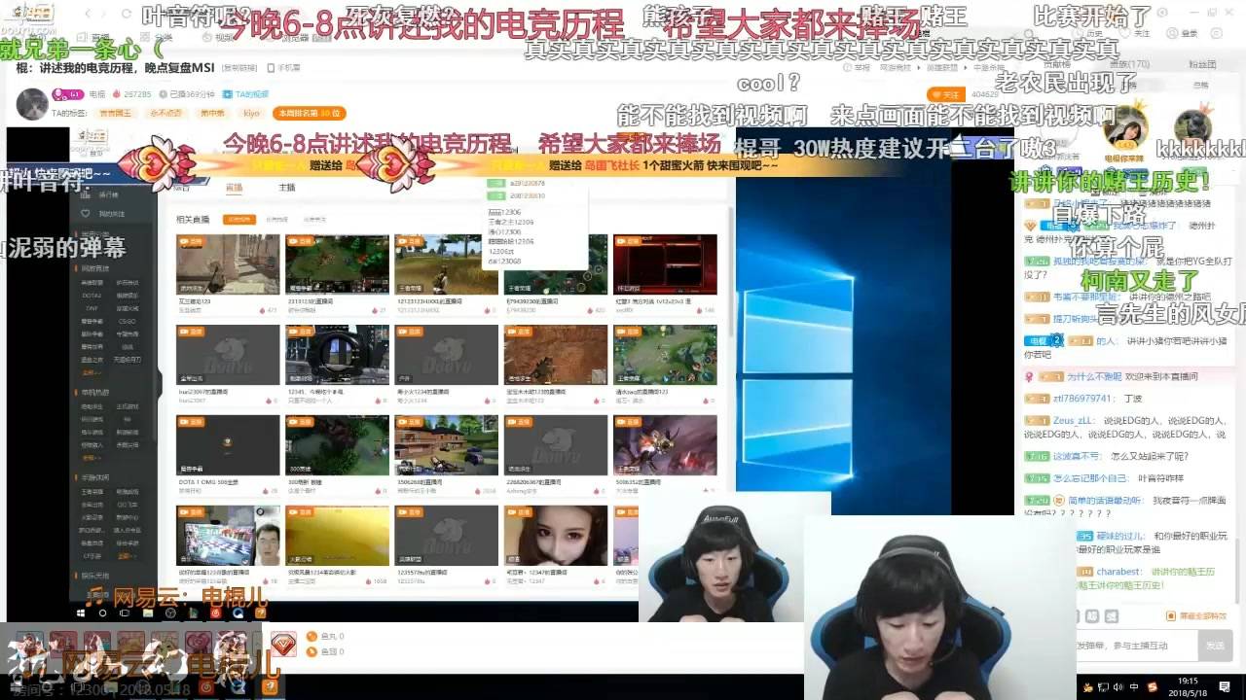Click the streamer avatar beside room title

(x=33, y=103)
